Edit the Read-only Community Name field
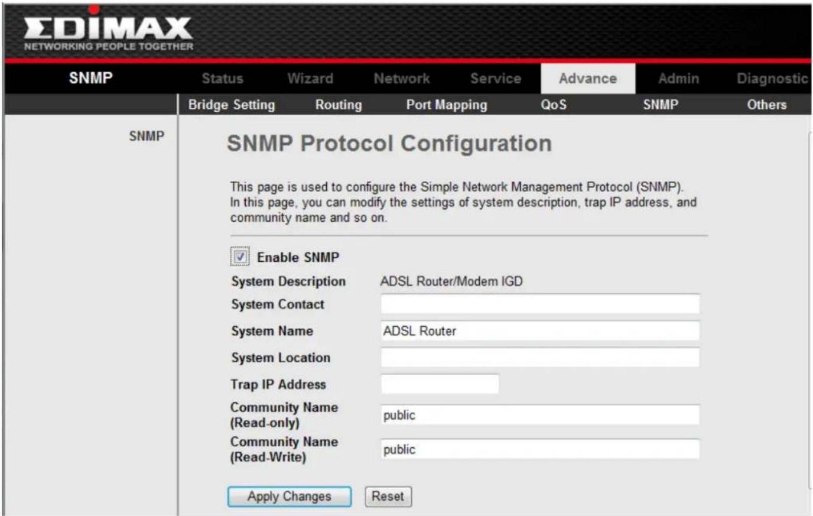The height and width of the screenshot is (516, 813). (540, 415)
